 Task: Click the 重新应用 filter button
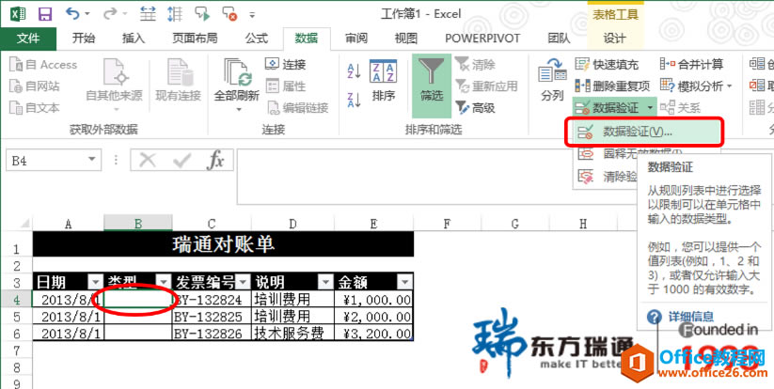[x=486, y=86]
